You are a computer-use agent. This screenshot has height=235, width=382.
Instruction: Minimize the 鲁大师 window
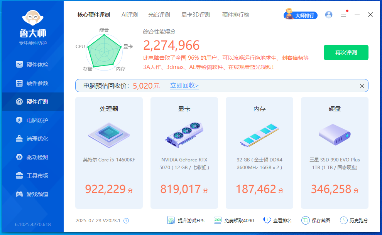coord(357,15)
